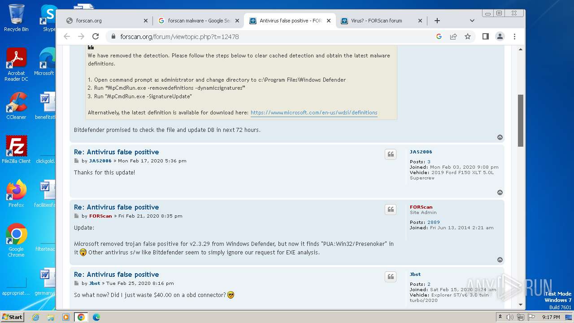This screenshot has width=574, height=323.
Task: Bookmark this page with the star icon
Action: pyautogui.click(x=468, y=36)
